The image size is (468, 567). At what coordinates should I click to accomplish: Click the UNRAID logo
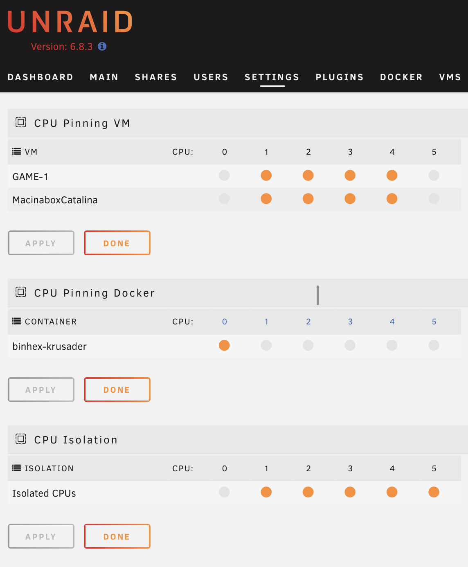[70, 22]
